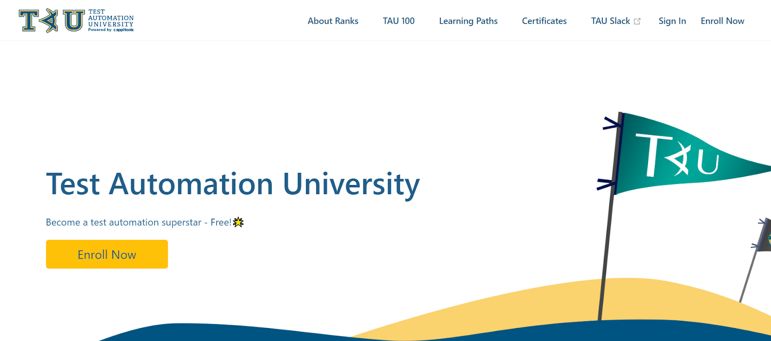Select Enroll Now in the top navigation
Image resolution: width=771 pixels, height=341 pixels.
(x=722, y=21)
